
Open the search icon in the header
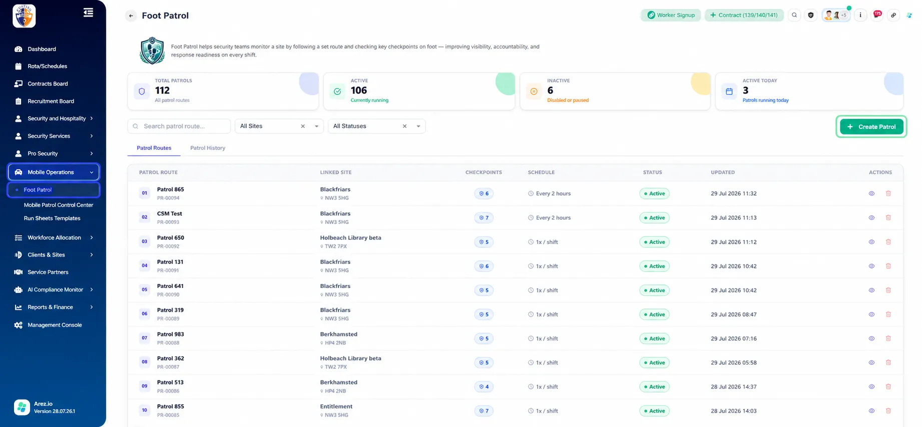click(x=794, y=15)
